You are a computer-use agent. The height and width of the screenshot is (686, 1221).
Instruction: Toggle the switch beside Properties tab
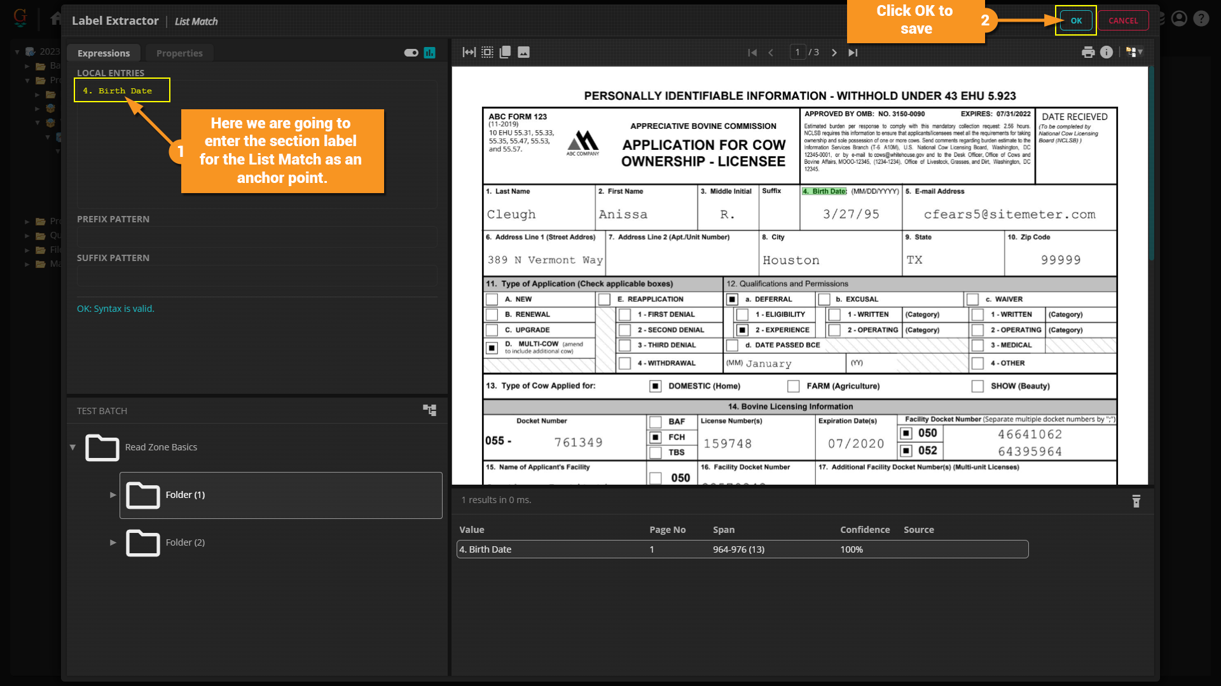coord(411,53)
